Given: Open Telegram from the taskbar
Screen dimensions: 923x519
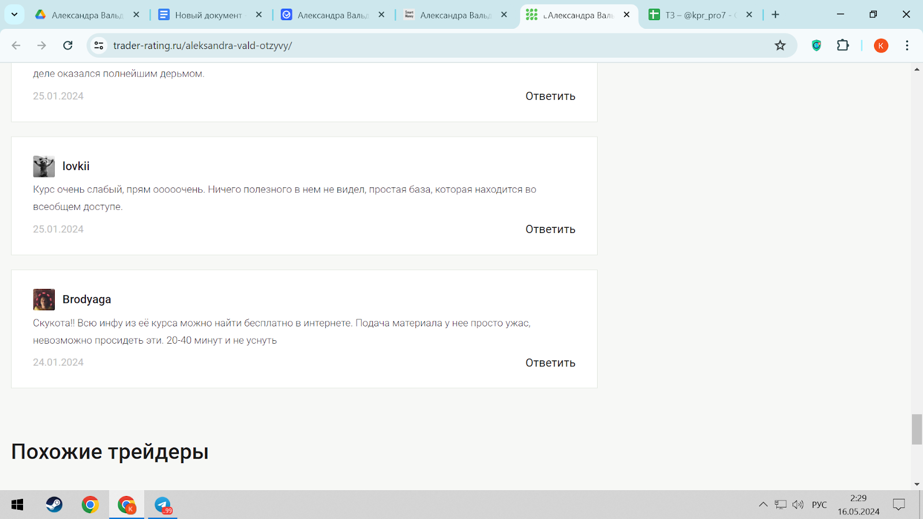Looking at the screenshot, I should (x=163, y=505).
